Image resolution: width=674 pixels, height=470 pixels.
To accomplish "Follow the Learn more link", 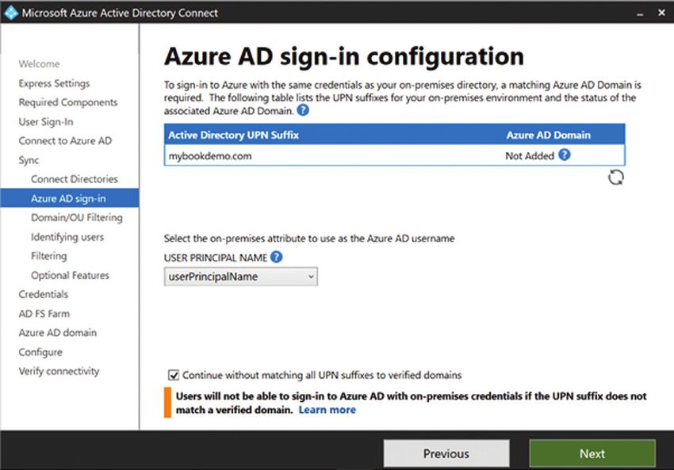I will coord(327,410).
